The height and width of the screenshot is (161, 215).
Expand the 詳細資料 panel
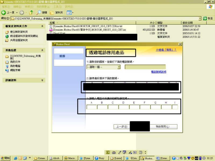click(42, 80)
